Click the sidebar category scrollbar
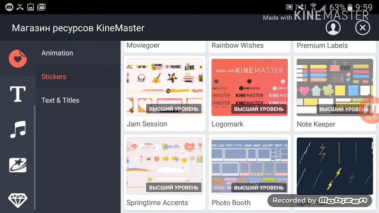The image size is (379, 213). click(34, 157)
